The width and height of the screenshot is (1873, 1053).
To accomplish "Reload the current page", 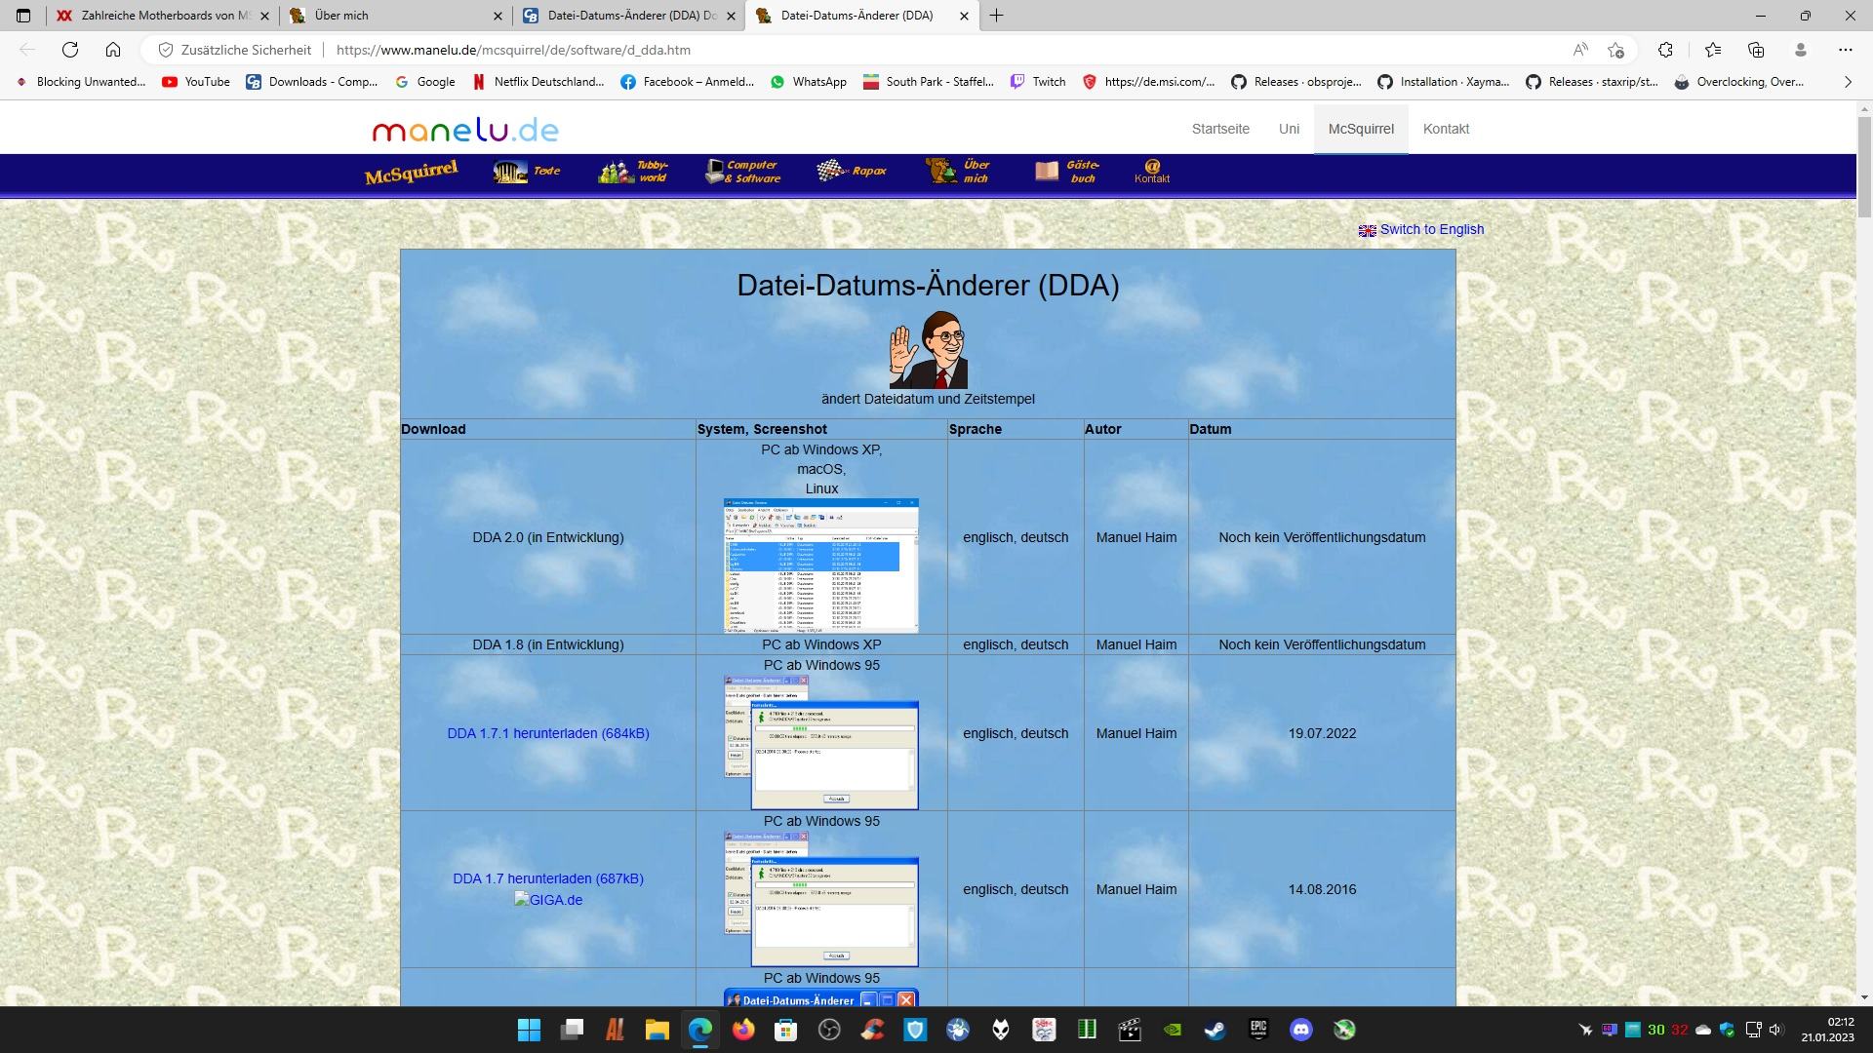I will (x=70, y=50).
